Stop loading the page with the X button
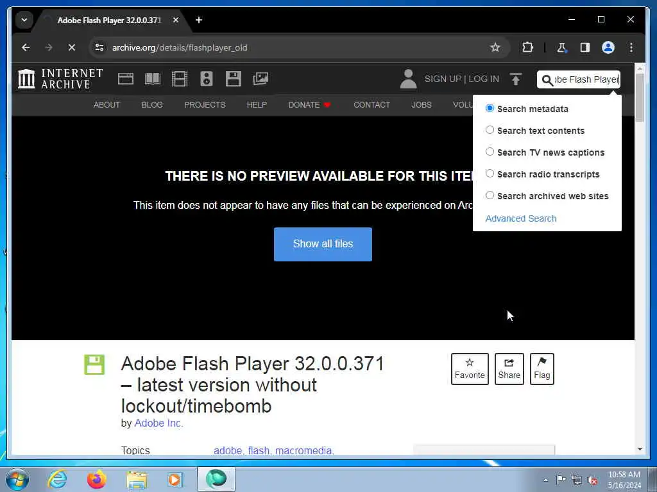Screen dimensions: 657x492 coord(72,47)
